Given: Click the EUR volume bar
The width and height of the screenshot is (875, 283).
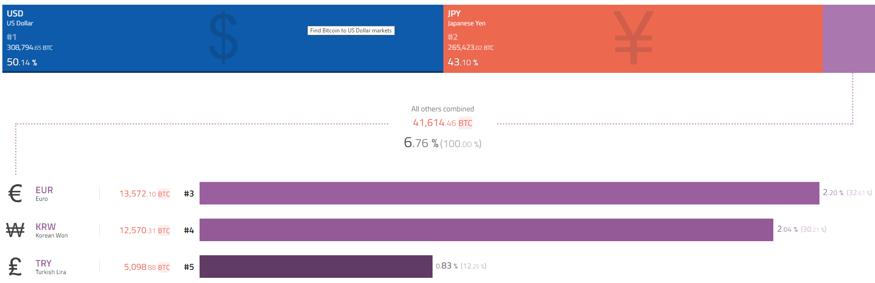Looking at the screenshot, I should [509, 193].
